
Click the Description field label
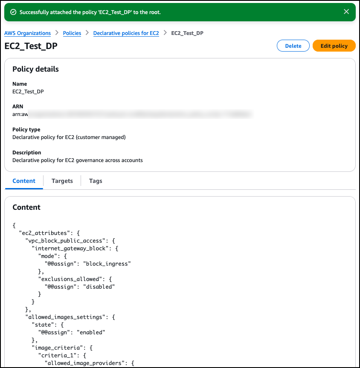tap(27, 153)
